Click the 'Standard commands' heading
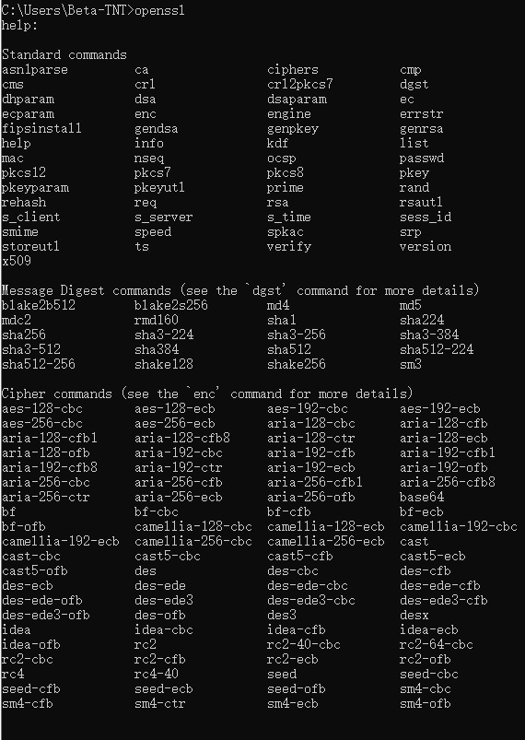 coord(64,54)
